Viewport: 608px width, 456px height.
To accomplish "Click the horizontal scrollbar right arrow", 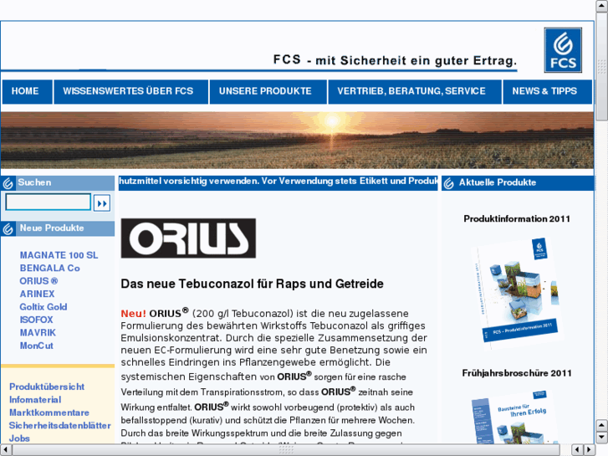I will tap(589, 450).
